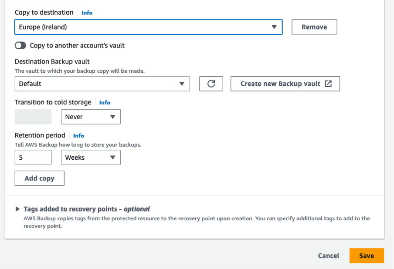The image size is (394, 269).
Task: Open the retention period Weeks unit dropdown
Action: pos(91,158)
